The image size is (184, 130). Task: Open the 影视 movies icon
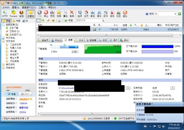[93, 14]
